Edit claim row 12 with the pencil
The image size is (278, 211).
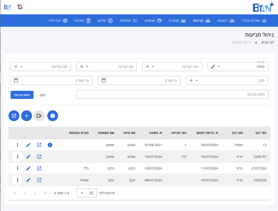(x=28, y=145)
